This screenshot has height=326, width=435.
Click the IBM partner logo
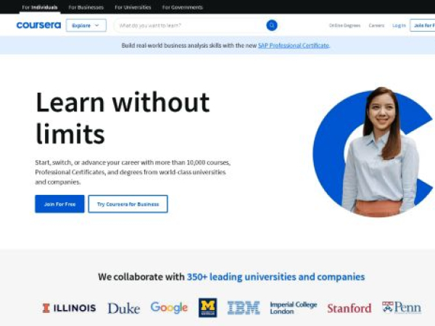click(244, 308)
